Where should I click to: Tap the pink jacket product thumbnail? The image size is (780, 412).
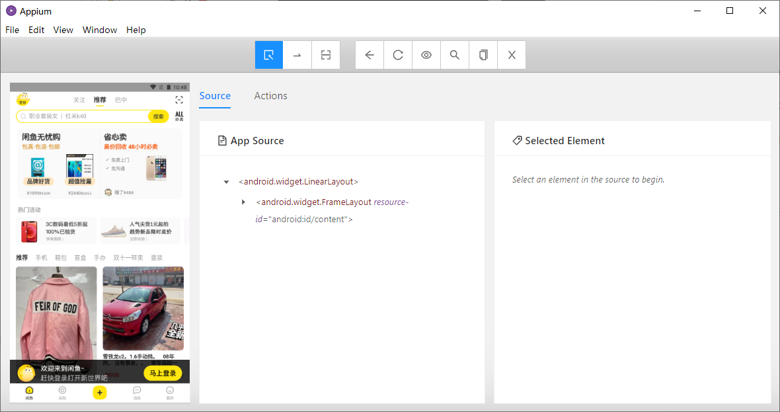tap(56, 312)
